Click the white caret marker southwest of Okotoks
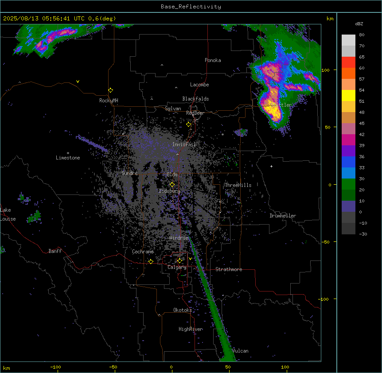 click(160, 315)
